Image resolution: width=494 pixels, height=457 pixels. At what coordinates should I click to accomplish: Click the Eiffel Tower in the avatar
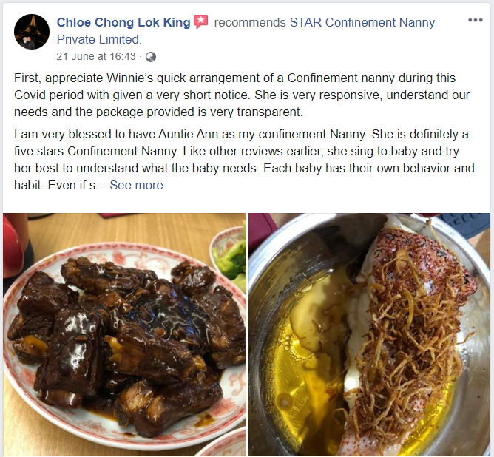33,26
